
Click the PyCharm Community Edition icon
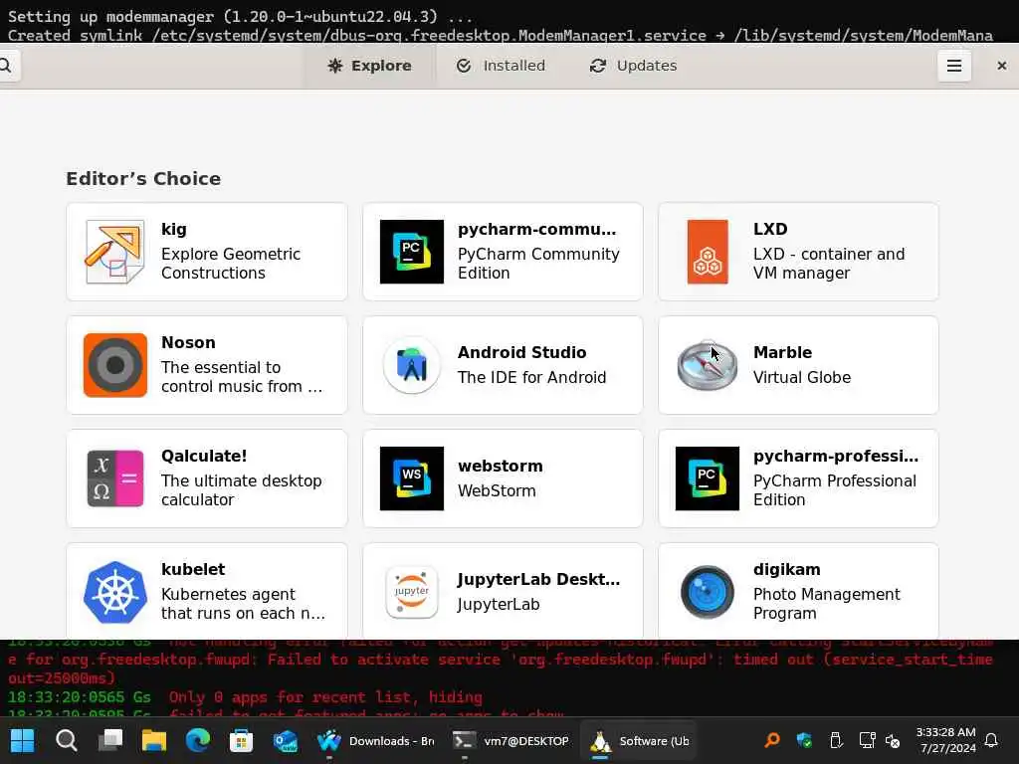tap(411, 252)
